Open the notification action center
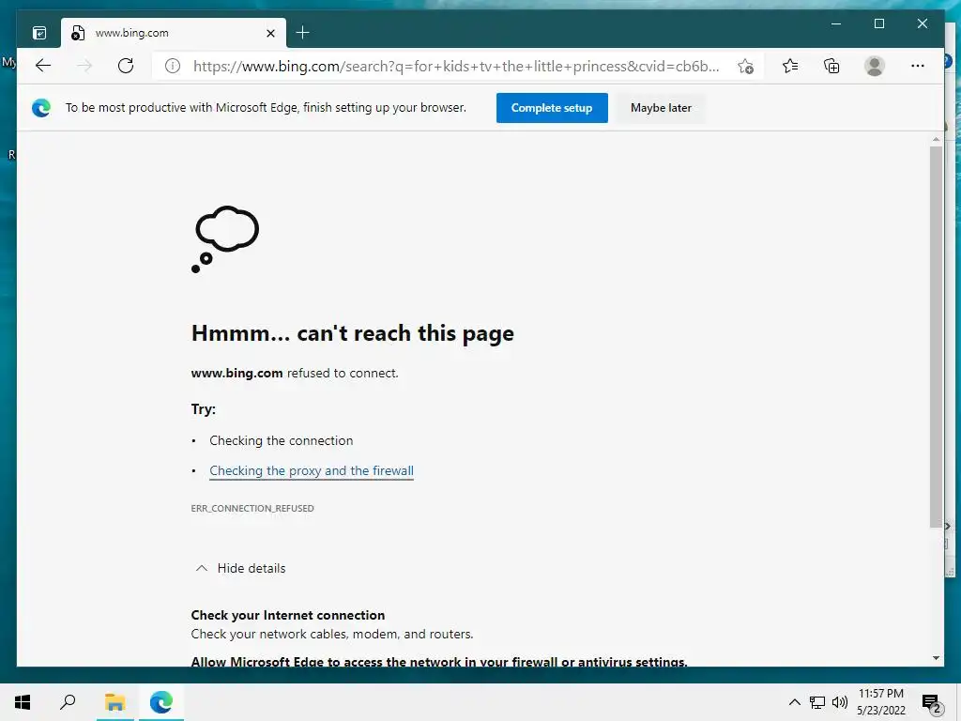961x721 pixels. point(931,703)
